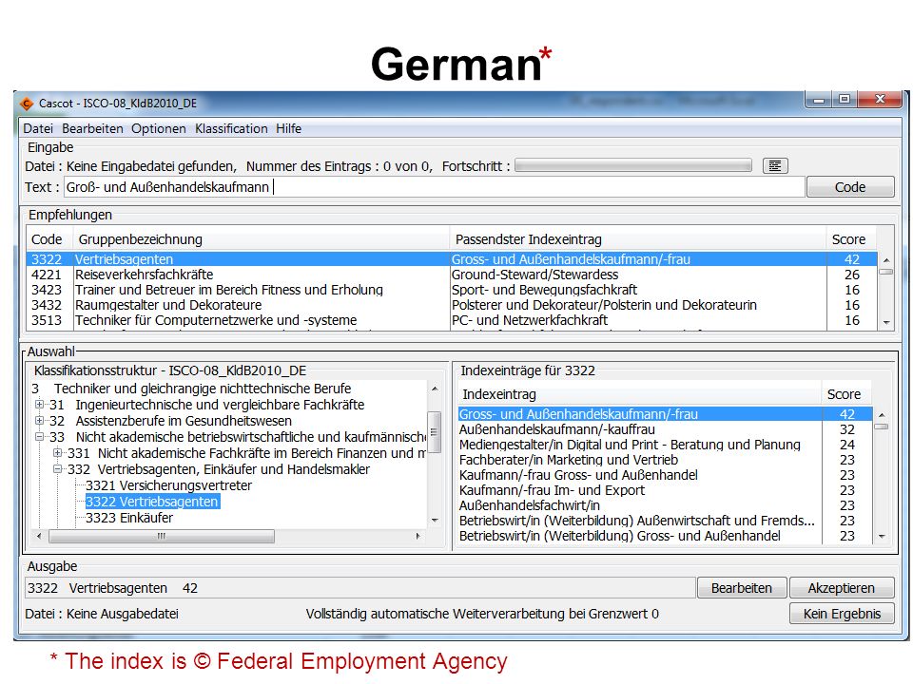Select index entry Kaufmann/-frau Im- und Export
The width and height of the screenshot is (913, 684).
tap(665, 490)
